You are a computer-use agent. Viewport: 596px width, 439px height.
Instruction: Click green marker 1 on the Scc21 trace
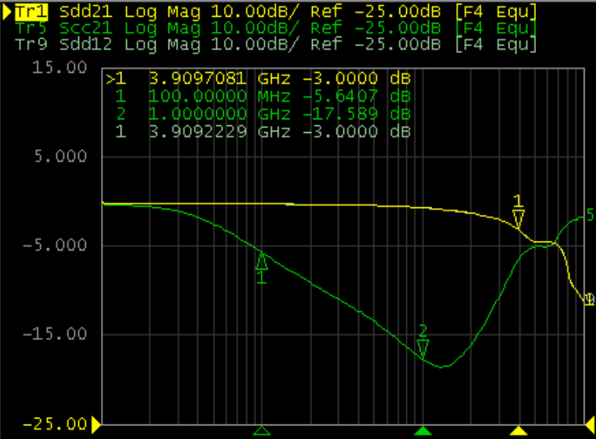(x=262, y=262)
